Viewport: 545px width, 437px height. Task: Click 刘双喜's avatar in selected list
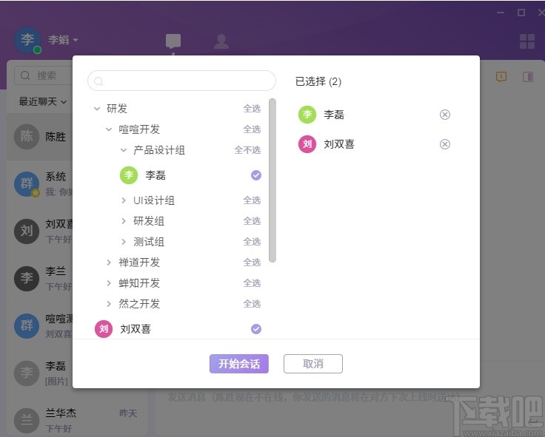(307, 144)
